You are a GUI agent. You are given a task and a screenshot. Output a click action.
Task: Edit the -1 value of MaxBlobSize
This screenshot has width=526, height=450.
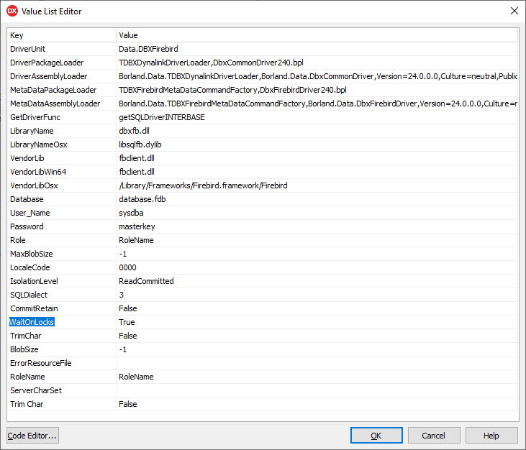click(x=317, y=254)
